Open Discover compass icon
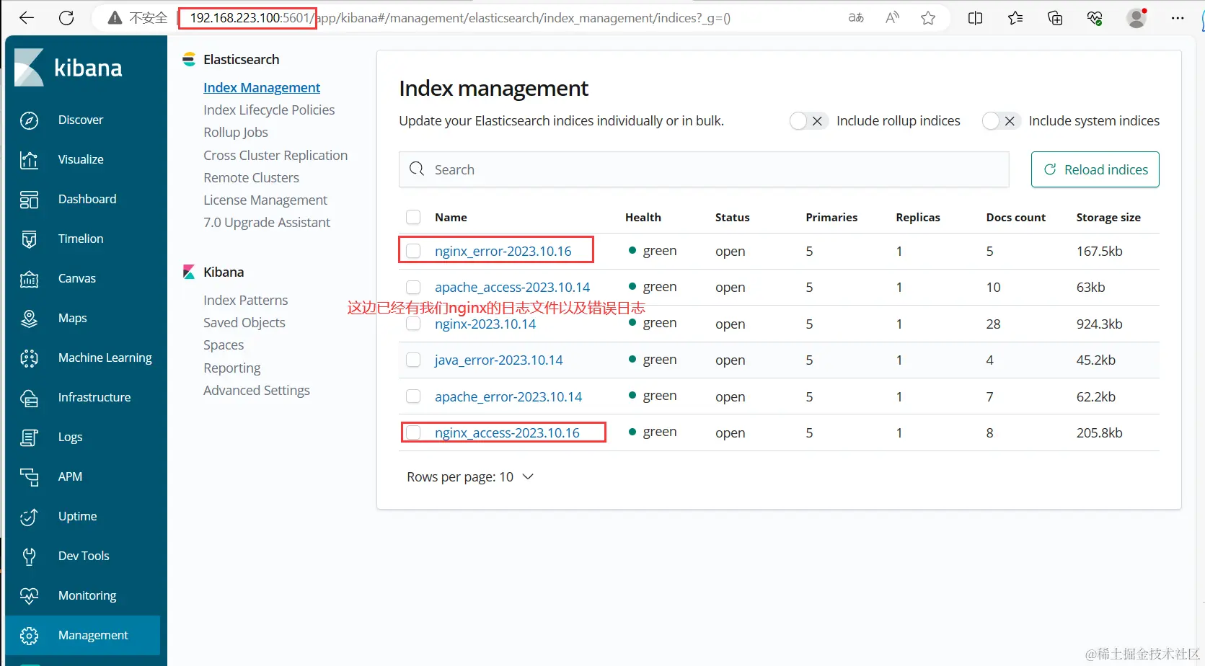Viewport: 1205px width, 666px height. pyautogui.click(x=29, y=120)
